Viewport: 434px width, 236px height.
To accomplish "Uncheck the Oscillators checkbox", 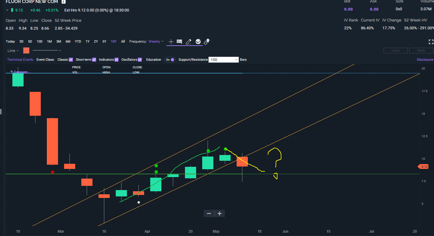I will (x=140, y=60).
